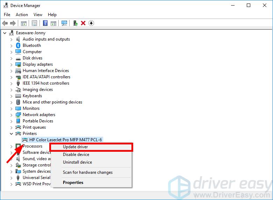This screenshot has width=273, height=200.
Task: Click Show/Hide Console Tree toolbar icon
Action: point(23,23)
